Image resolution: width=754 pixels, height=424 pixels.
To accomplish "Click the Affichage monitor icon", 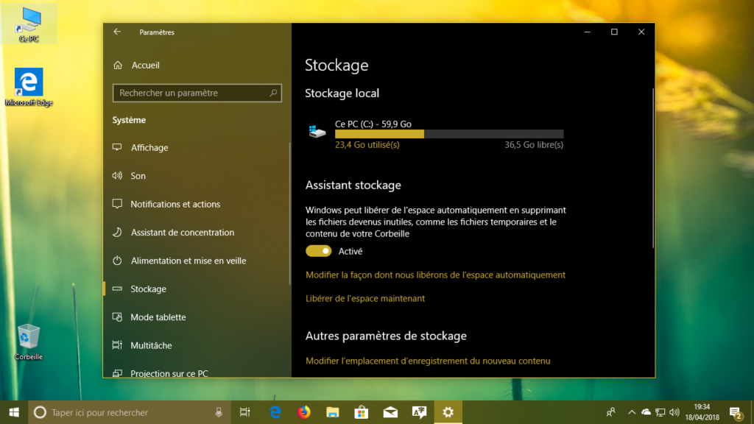I will pyautogui.click(x=117, y=147).
